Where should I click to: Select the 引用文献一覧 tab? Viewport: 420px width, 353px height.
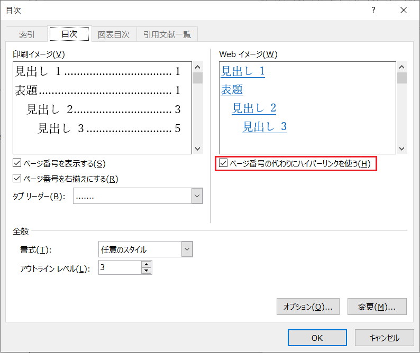coord(167,35)
